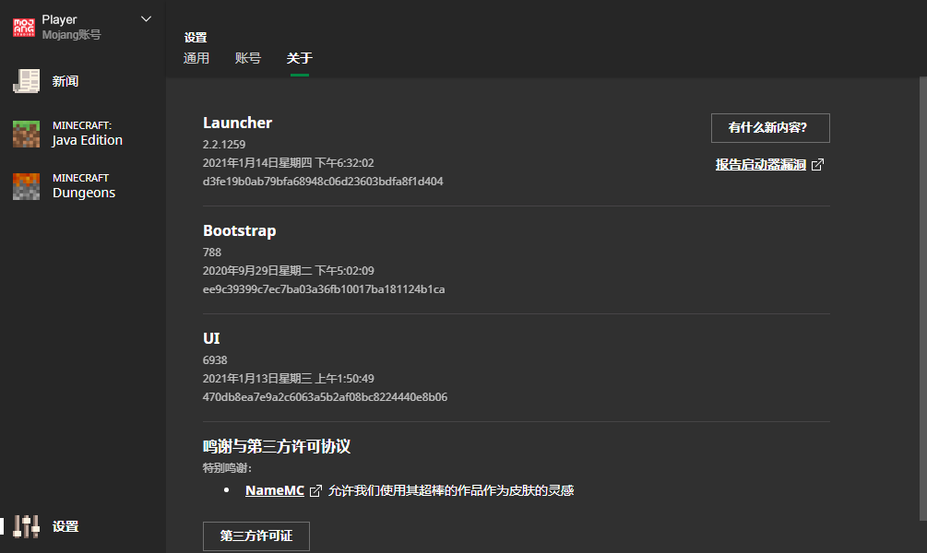The height and width of the screenshot is (553, 927).
Task: Click the 第三方许可证 button
Action: pyautogui.click(x=256, y=535)
